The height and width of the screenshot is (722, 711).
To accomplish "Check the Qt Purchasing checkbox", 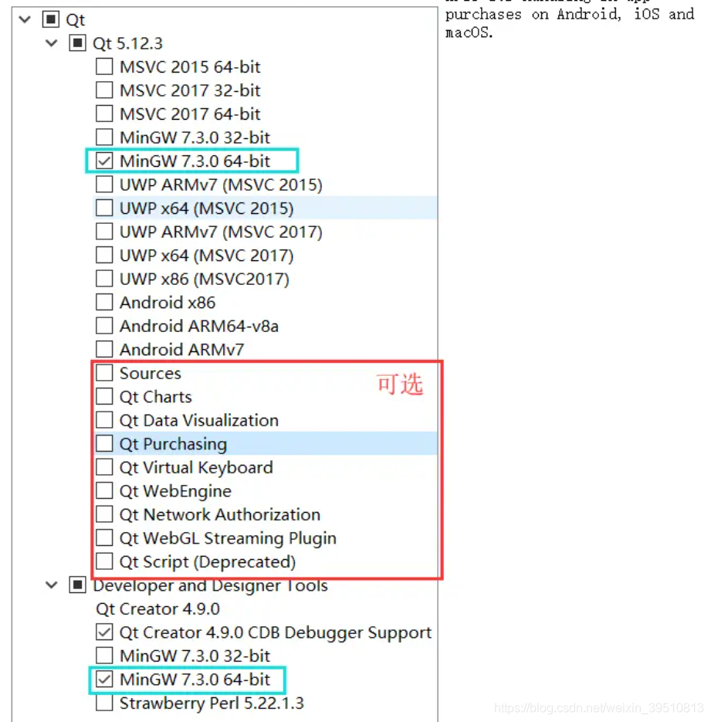I will [104, 443].
